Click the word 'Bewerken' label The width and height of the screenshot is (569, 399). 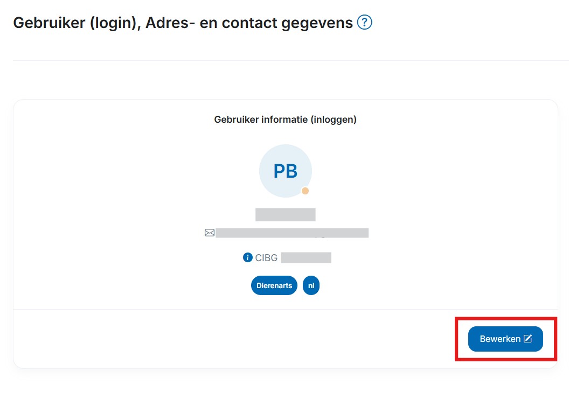click(500, 339)
